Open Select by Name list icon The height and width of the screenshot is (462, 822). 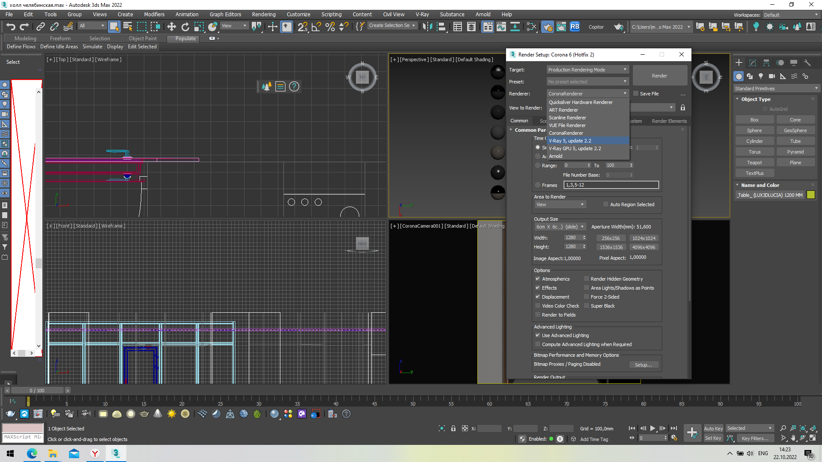pos(128,27)
